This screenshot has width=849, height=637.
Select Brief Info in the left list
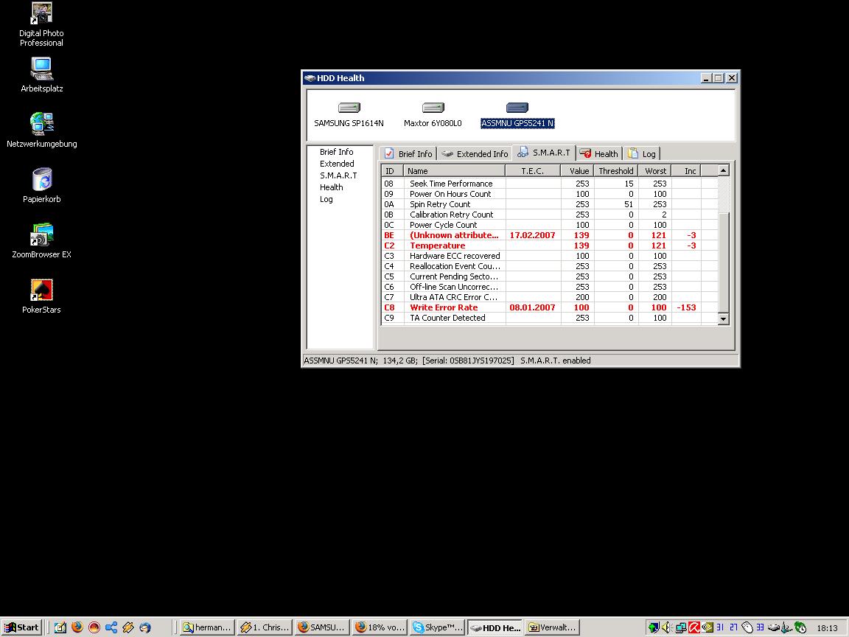(x=336, y=152)
